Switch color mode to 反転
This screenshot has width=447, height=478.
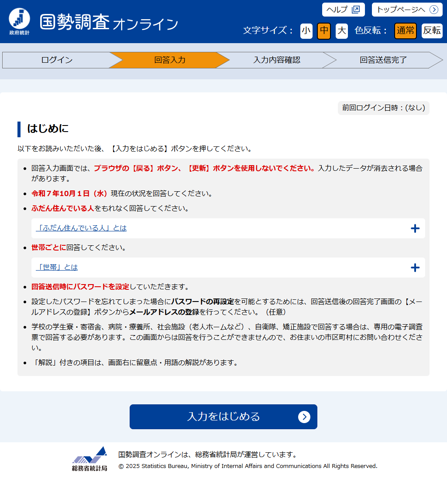(x=432, y=31)
